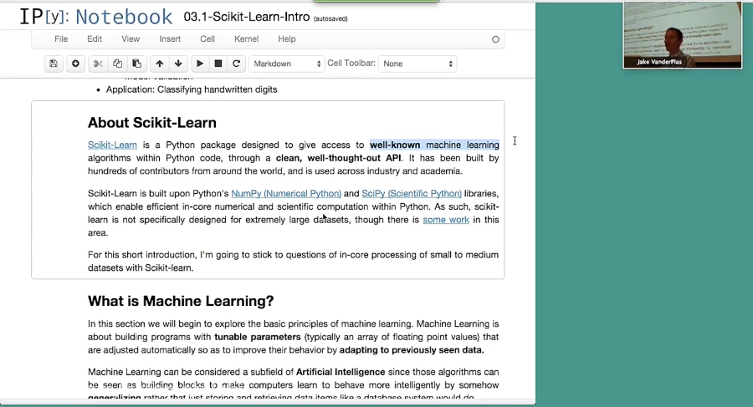The height and width of the screenshot is (407, 753).
Task: Open the File menu
Action: 61,39
